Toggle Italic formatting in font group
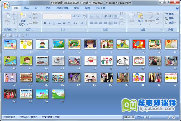 pyautogui.click(x=49, y=23)
